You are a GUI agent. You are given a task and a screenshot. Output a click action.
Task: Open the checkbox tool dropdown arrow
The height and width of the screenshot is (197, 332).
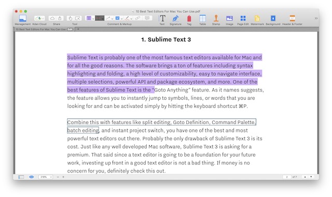[122, 19]
